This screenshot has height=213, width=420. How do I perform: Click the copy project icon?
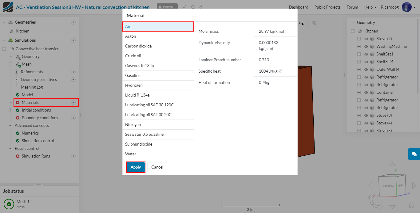(x=192, y=7)
